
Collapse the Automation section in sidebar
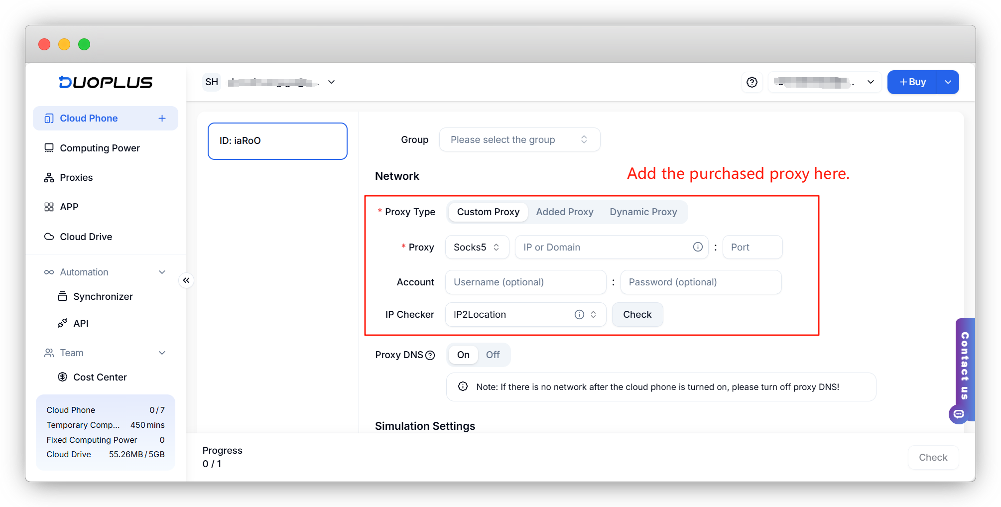click(162, 272)
